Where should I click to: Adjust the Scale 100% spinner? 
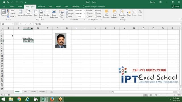coord(84,17)
